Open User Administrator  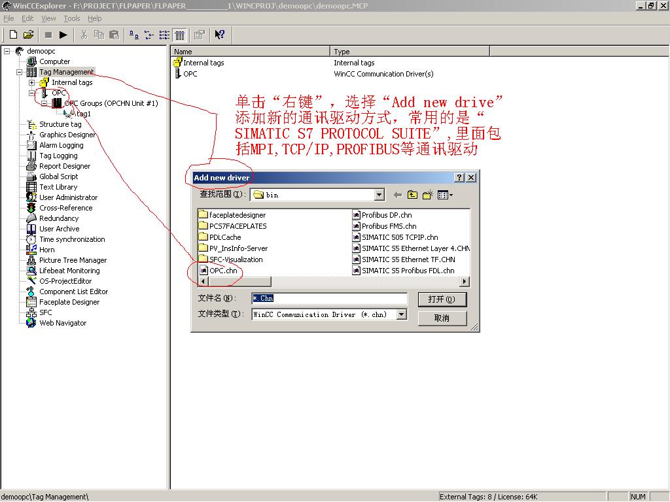click(x=68, y=197)
